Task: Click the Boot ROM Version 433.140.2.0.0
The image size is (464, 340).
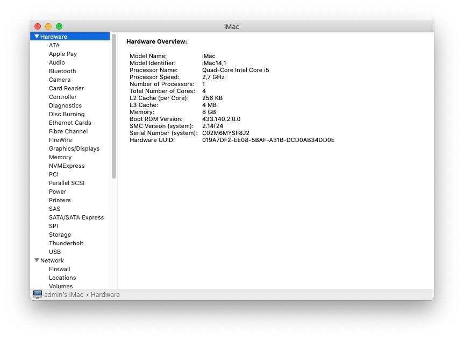Action: click(x=222, y=119)
